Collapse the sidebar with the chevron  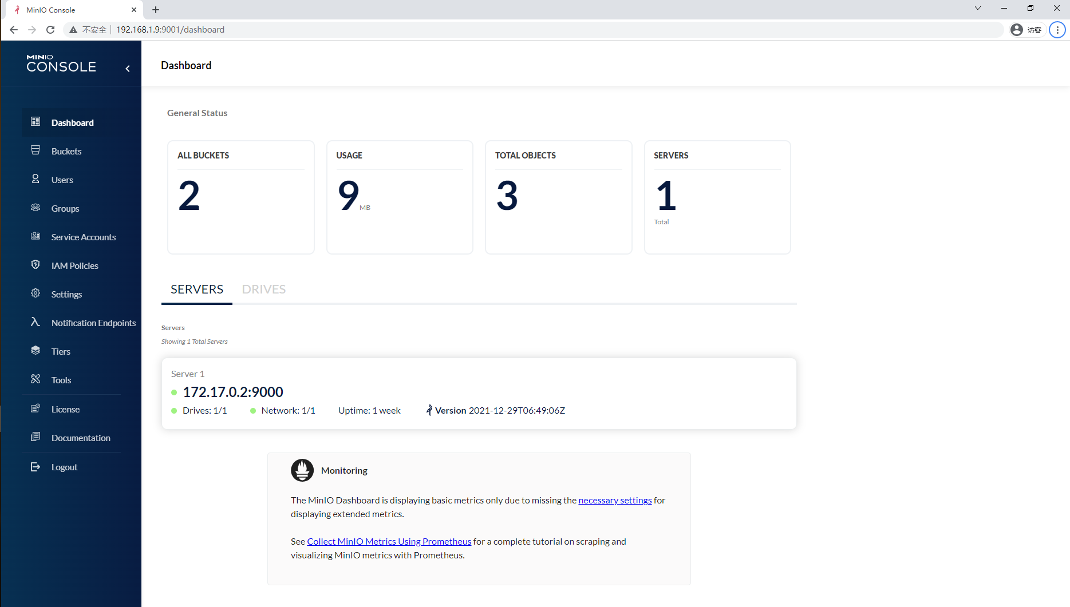point(128,69)
